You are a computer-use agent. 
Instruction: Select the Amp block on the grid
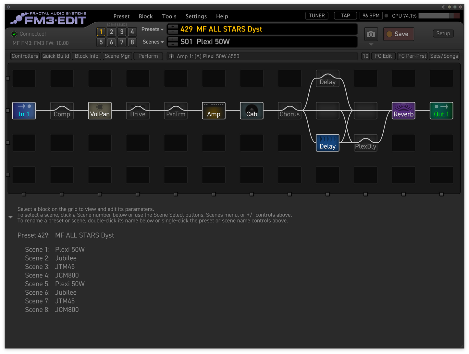click(x=214, y=111)
